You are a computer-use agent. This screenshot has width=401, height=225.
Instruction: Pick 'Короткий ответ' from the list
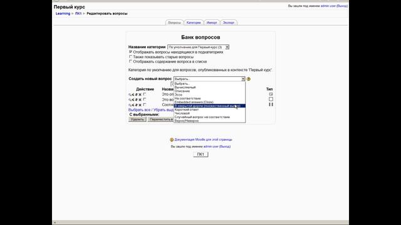click(209, 109)
